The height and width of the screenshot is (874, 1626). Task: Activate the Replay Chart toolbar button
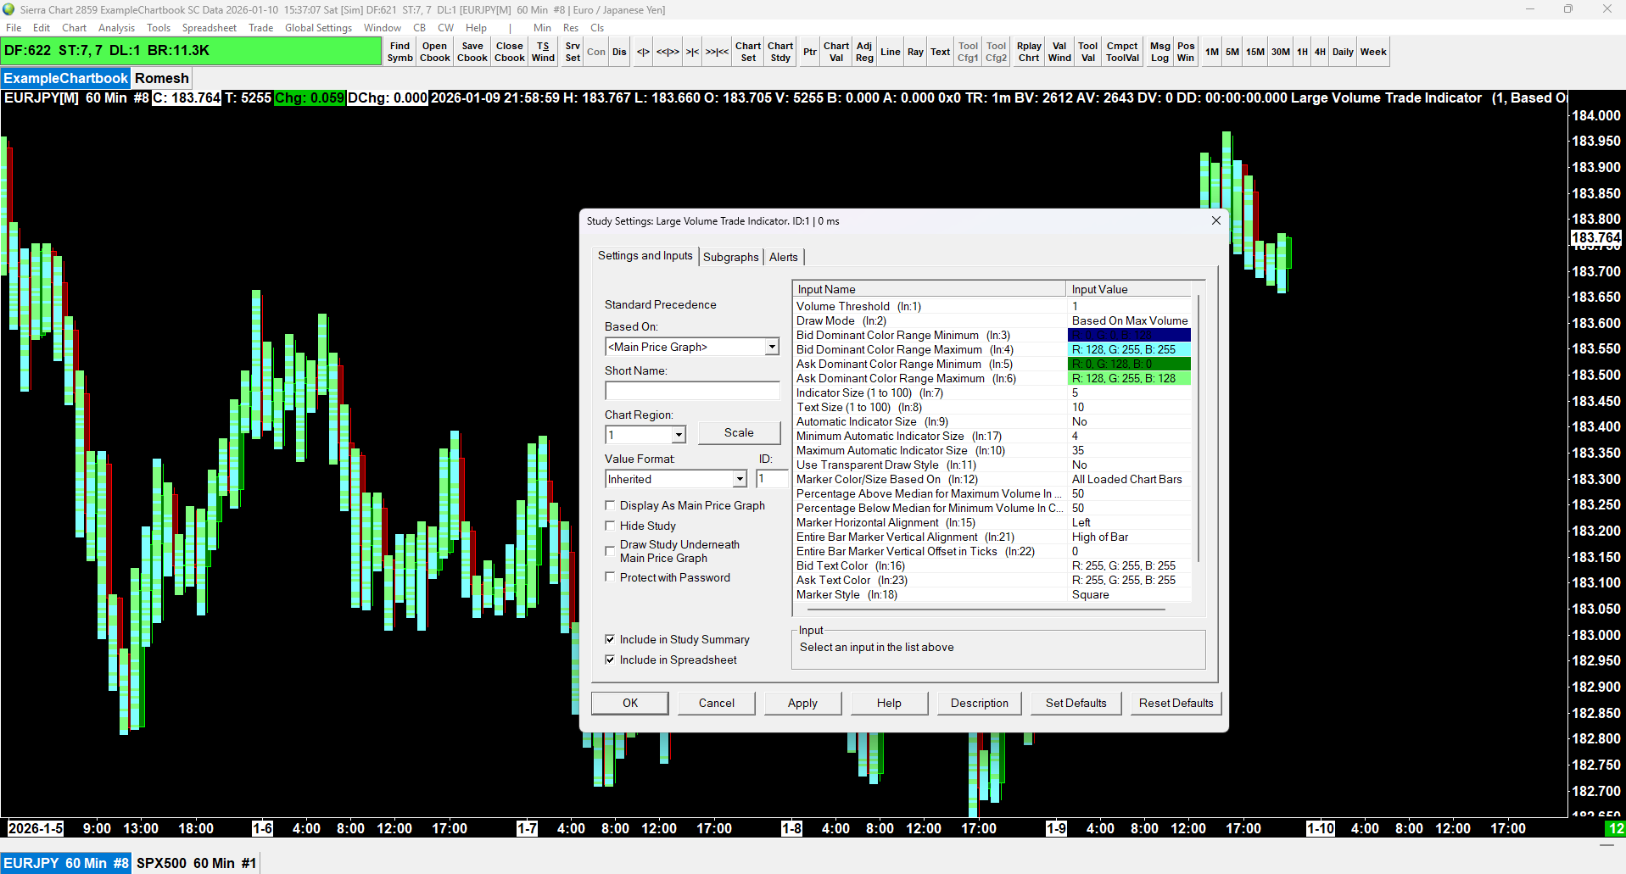click(1028, 52)
